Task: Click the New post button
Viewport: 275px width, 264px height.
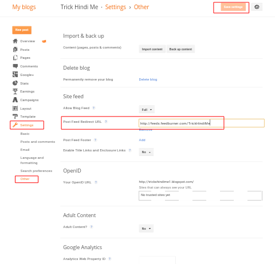Action: (22, 30)
